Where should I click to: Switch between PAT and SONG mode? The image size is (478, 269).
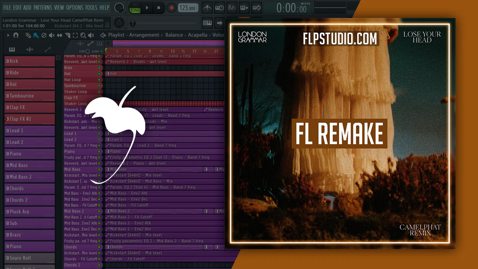tap(135, 8)
